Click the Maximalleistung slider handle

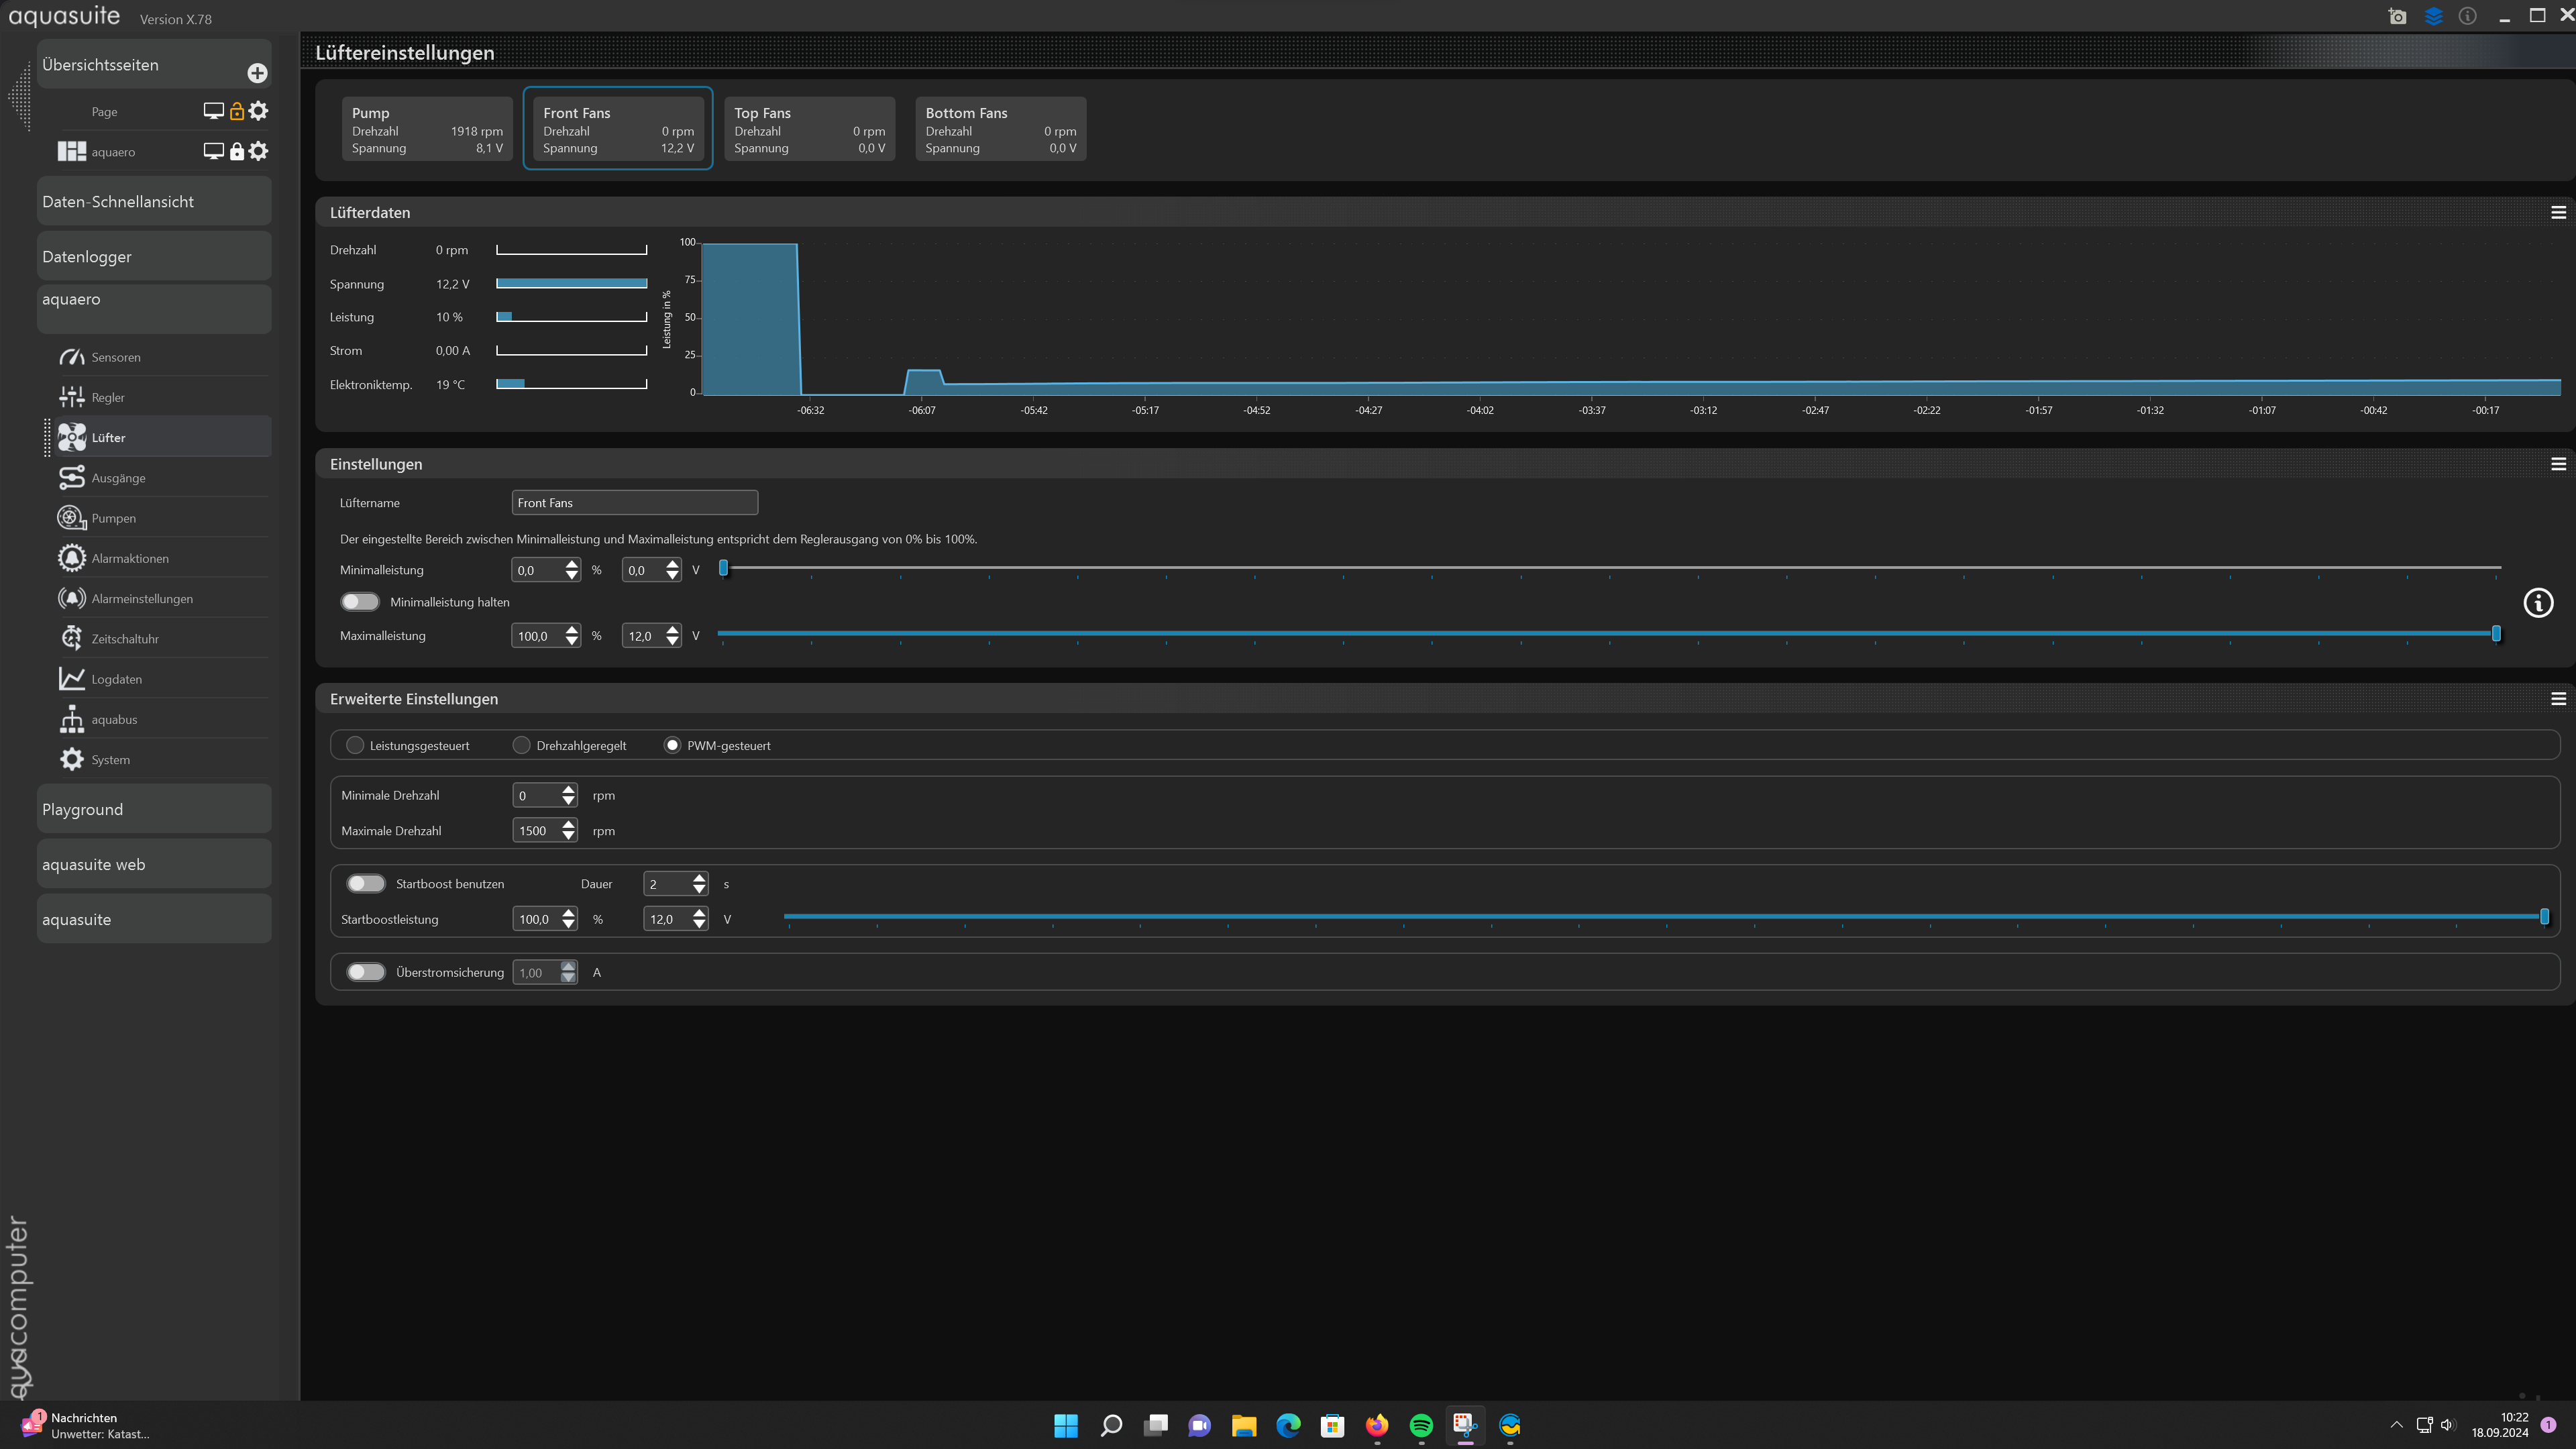pos(2496,634)
